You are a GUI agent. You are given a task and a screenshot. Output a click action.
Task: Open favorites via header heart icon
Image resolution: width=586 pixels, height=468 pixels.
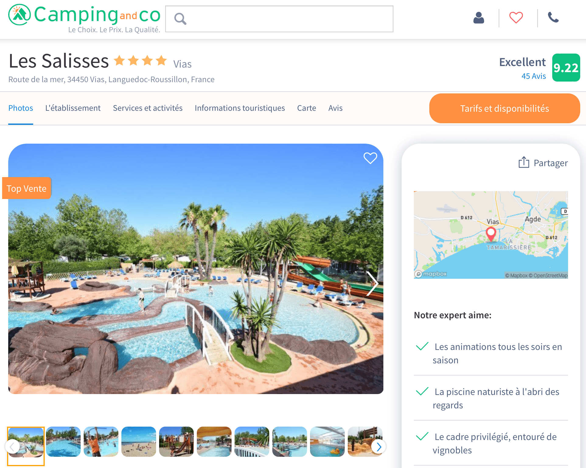516,18
